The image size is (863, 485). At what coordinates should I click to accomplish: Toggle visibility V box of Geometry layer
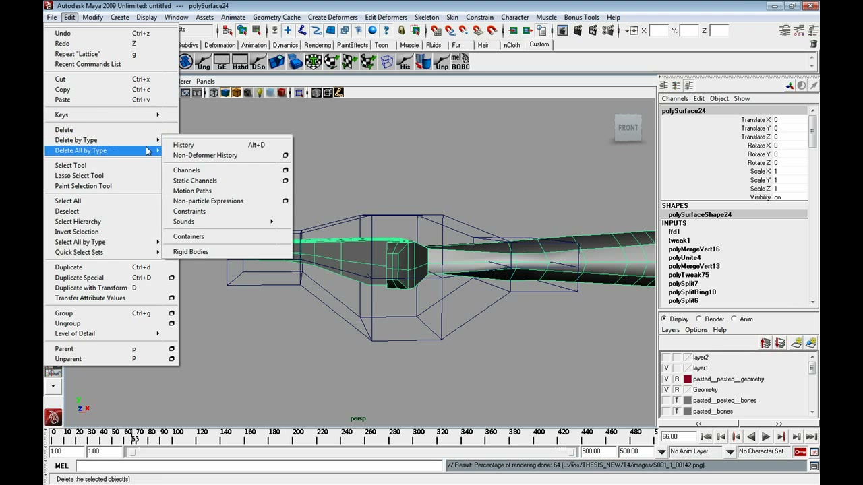click(666, 389)
